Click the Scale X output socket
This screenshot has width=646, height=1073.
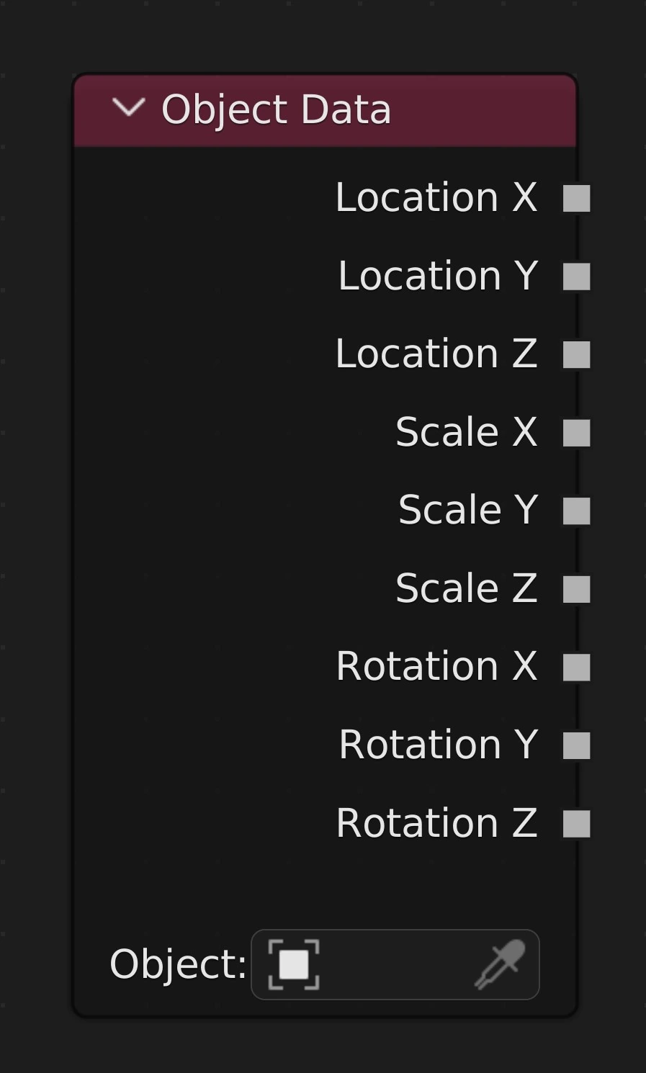pyautogui.click(x=576, y=433)
